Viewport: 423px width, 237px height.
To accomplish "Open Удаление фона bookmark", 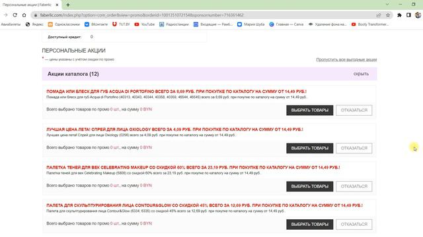I will 328,24.
